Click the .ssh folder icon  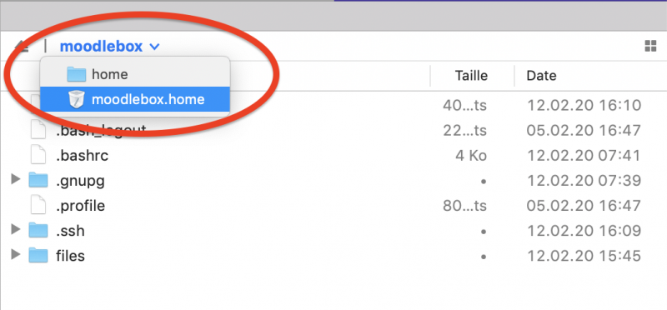pos(38,231)
